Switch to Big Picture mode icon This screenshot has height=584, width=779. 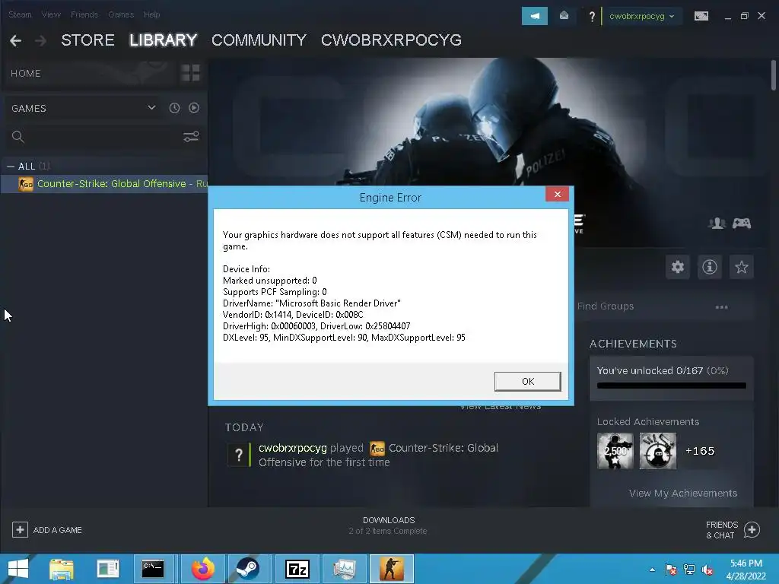pyautogui.click(x=701, y=17)
